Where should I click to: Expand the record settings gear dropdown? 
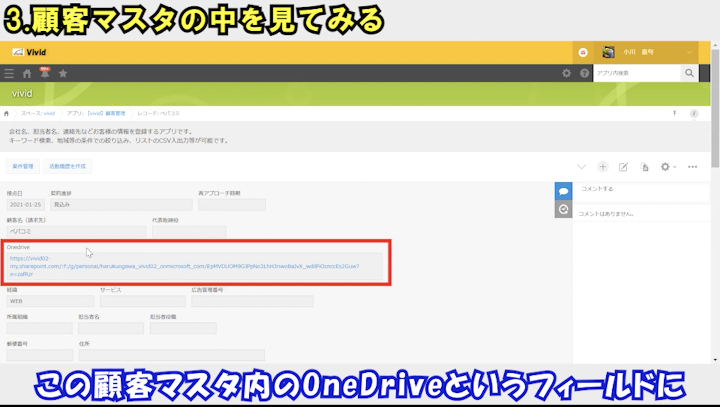[668, 167]
